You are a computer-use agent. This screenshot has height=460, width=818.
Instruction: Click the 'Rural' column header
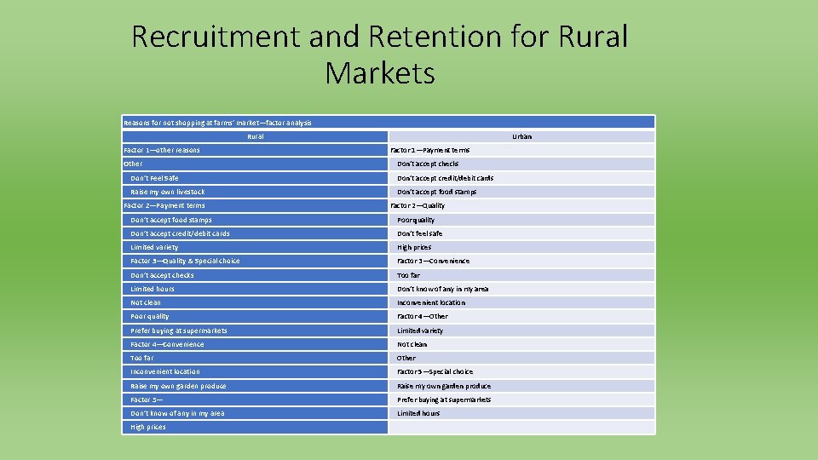pyautogui.click(x=255, y=136)
